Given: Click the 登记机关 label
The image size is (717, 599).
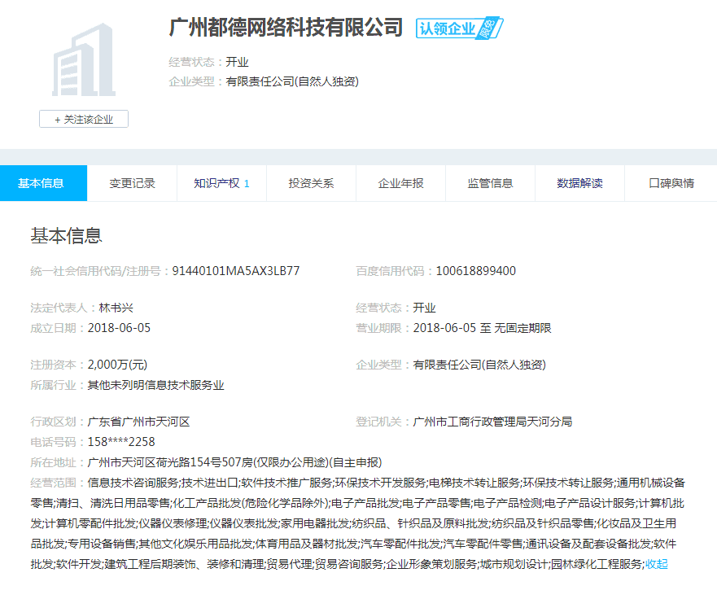Looking at the screenshot, I should tap(379, 422).
